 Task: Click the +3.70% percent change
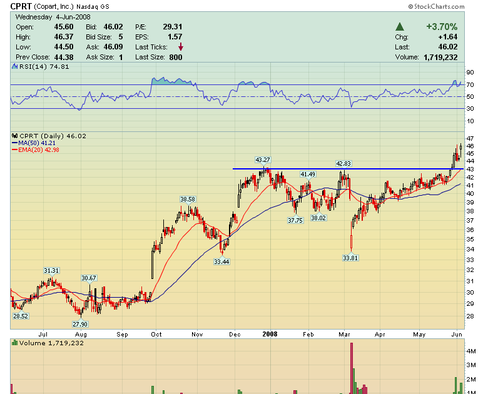click(x=442, y=26)
